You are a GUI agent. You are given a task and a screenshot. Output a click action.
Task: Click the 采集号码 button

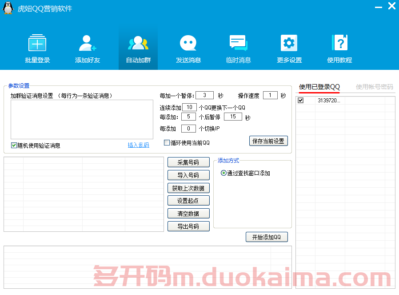coord(188,162)
